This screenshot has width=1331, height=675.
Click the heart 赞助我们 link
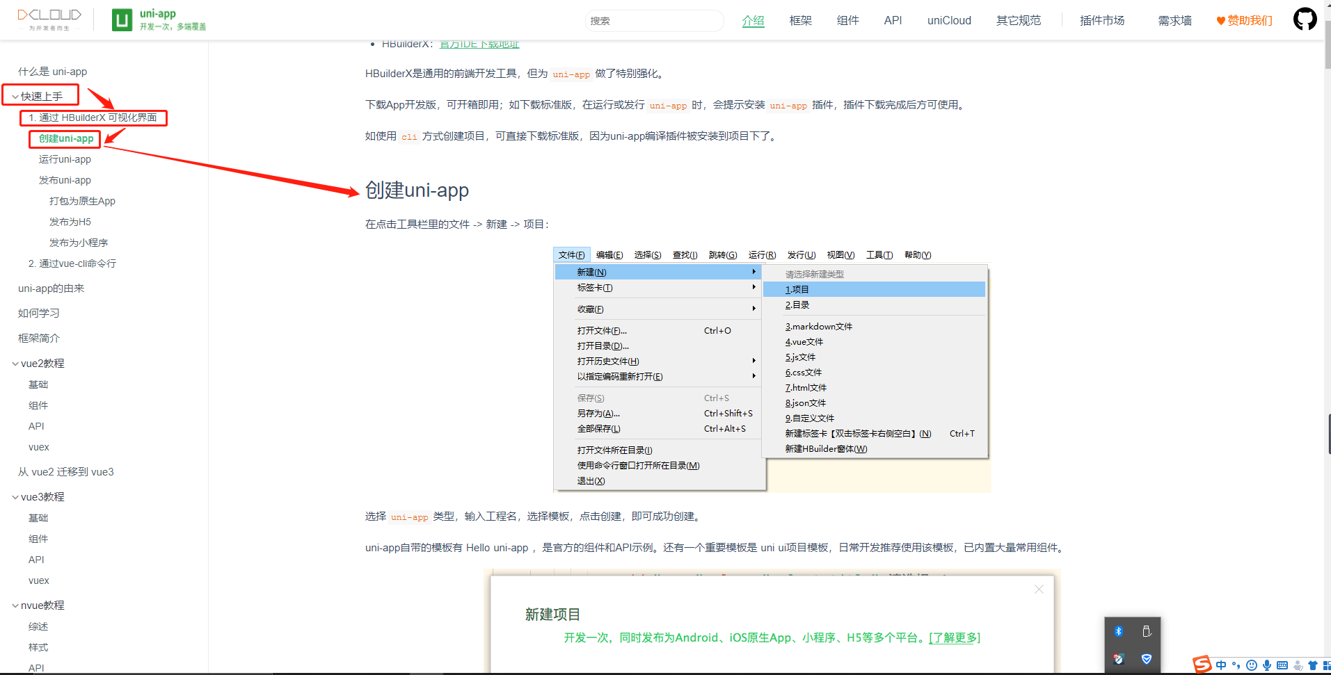(x=1244, y=21)
